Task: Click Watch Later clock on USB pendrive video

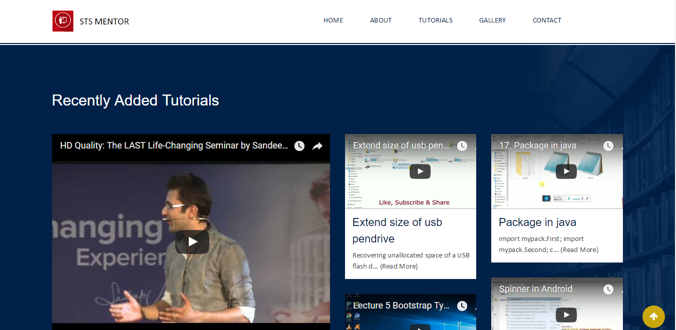Action: click(x=462, y=146)
